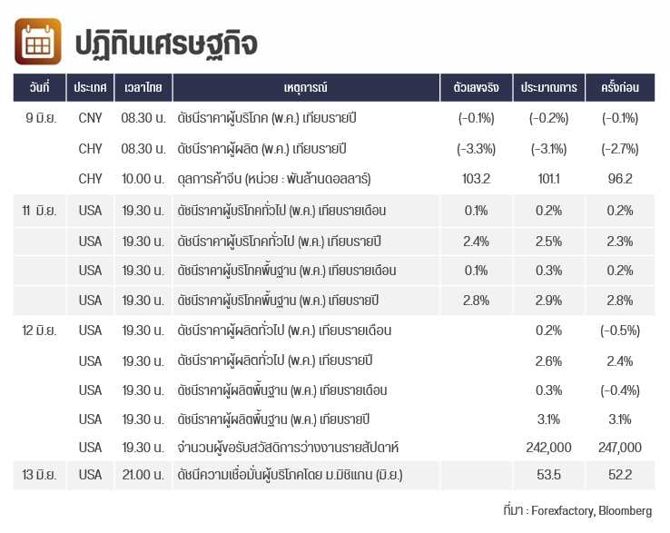Click the Forexfactory, Bloomberg source text
The width and height of the screenshot is (670, 533).
tap(591, 510)
